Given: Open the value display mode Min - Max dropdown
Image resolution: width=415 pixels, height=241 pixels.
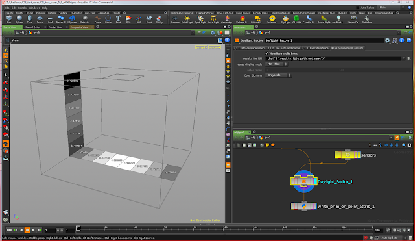Looking at the screenshot, I should [x=276, y=64].
